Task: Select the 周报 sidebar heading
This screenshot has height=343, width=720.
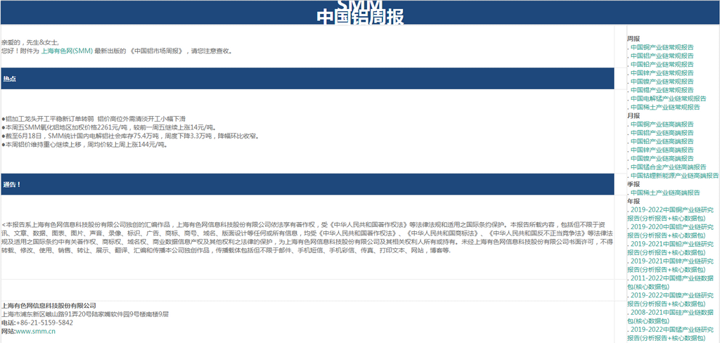Action: click(x=634, y=39)
